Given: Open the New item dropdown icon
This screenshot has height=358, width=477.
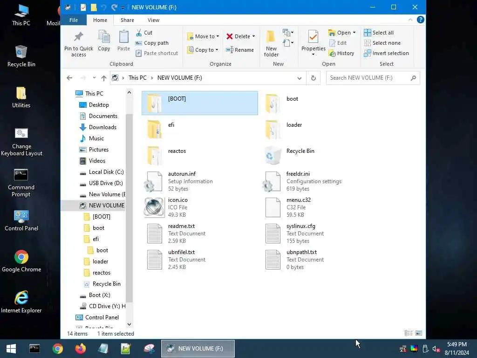Looking at the screenshot, I should click(288, 32).
